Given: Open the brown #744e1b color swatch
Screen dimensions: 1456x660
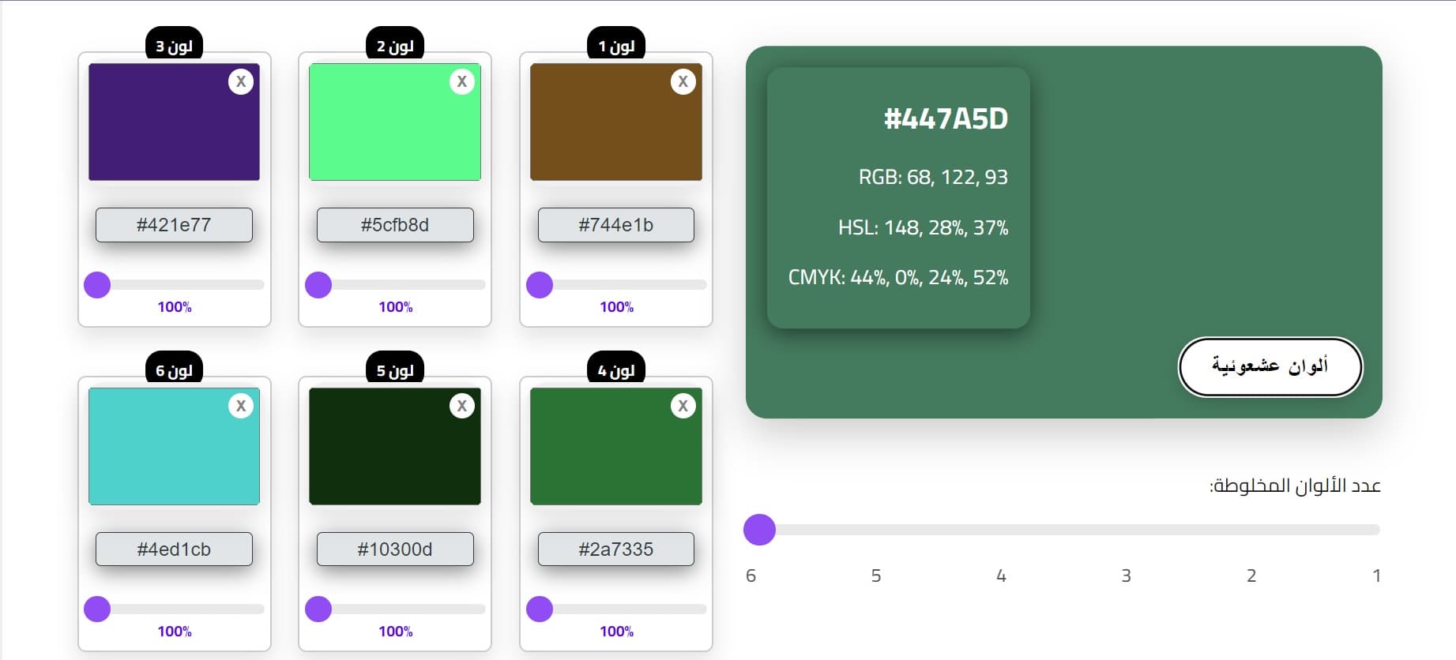Looking at the screenshot, I should click(x=616, y=122).
